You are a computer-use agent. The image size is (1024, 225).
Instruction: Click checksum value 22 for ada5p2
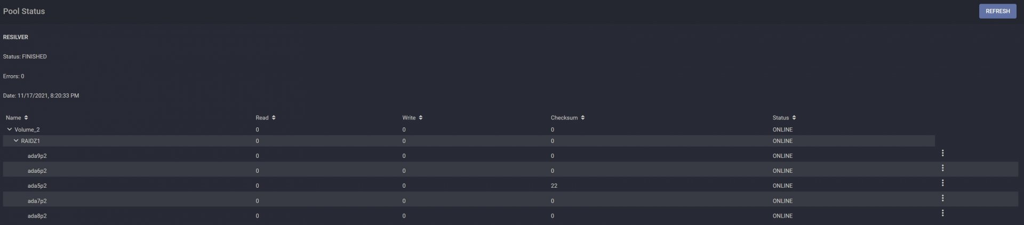(554, 186)
